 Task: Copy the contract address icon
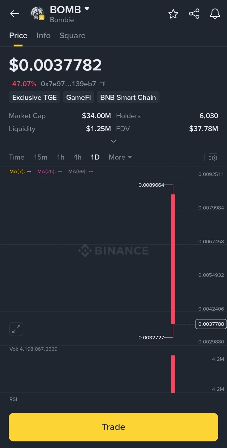pos(102,84)
